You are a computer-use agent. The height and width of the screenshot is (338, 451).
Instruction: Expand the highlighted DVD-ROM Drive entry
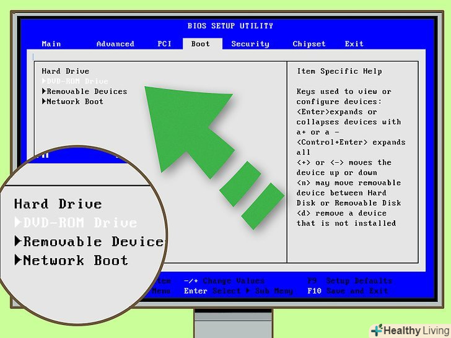[75, 81]
